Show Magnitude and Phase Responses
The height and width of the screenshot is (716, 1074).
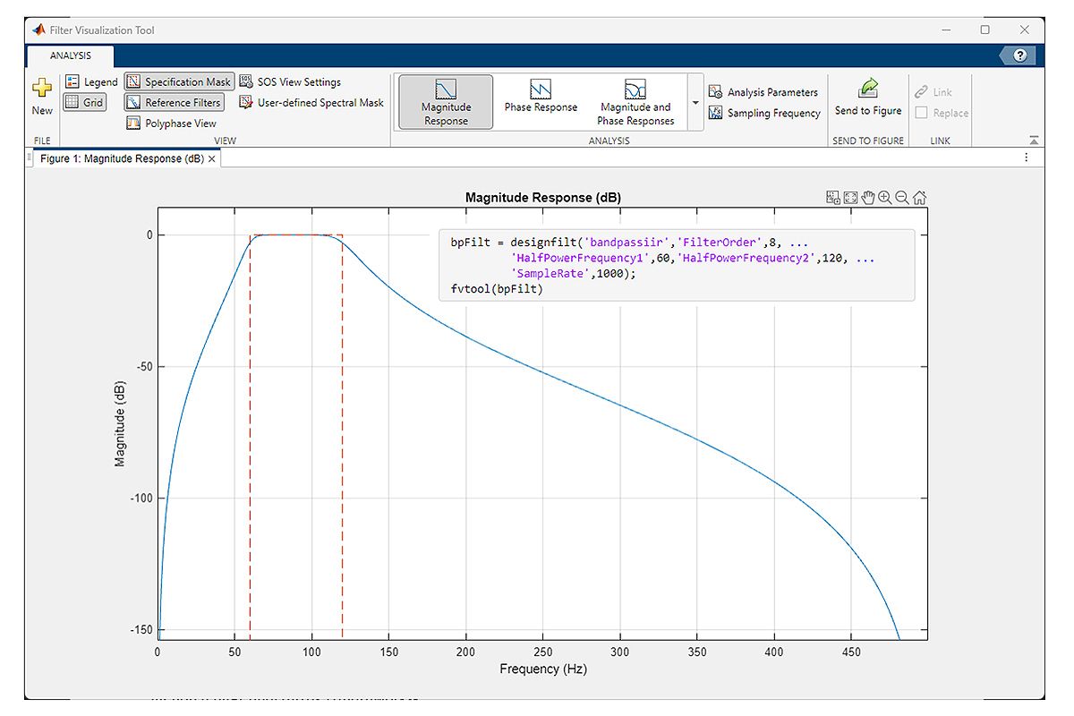pos(635,102)
